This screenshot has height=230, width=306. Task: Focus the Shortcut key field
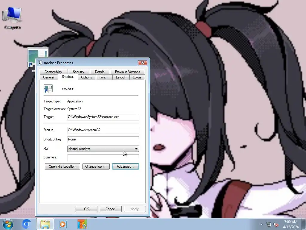103,140
